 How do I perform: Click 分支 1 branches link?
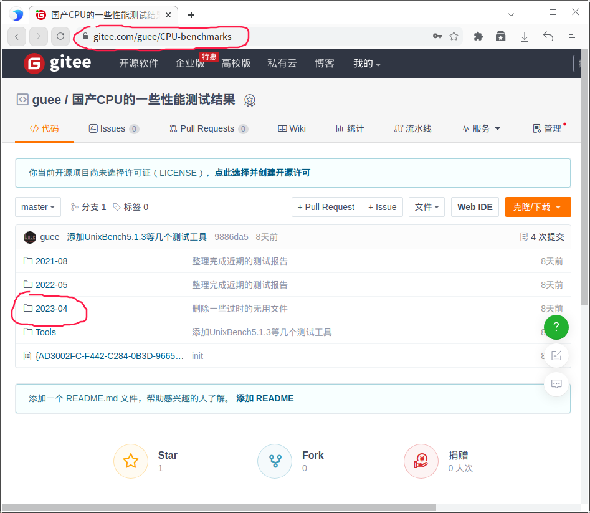pyautogui.click(x=88, y=207)
